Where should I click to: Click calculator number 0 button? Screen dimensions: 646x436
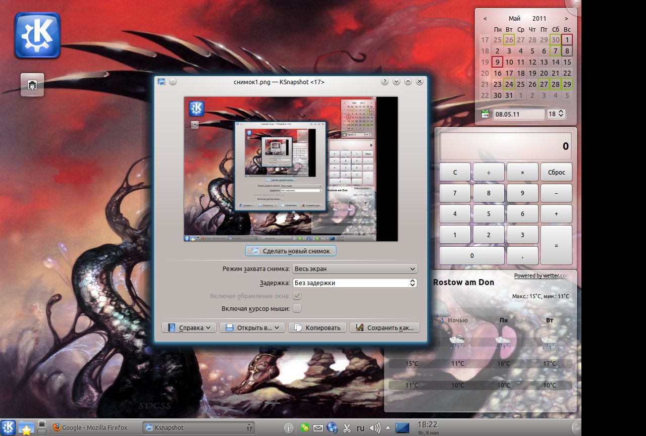click(472, 255)
